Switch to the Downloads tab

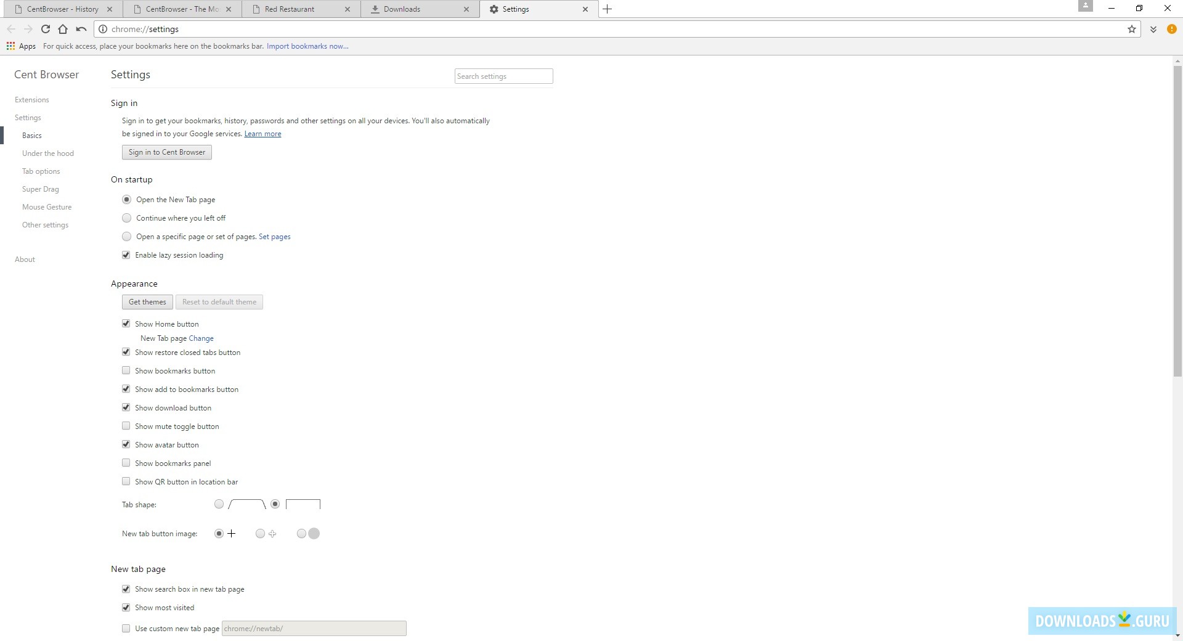pos(420,9)
